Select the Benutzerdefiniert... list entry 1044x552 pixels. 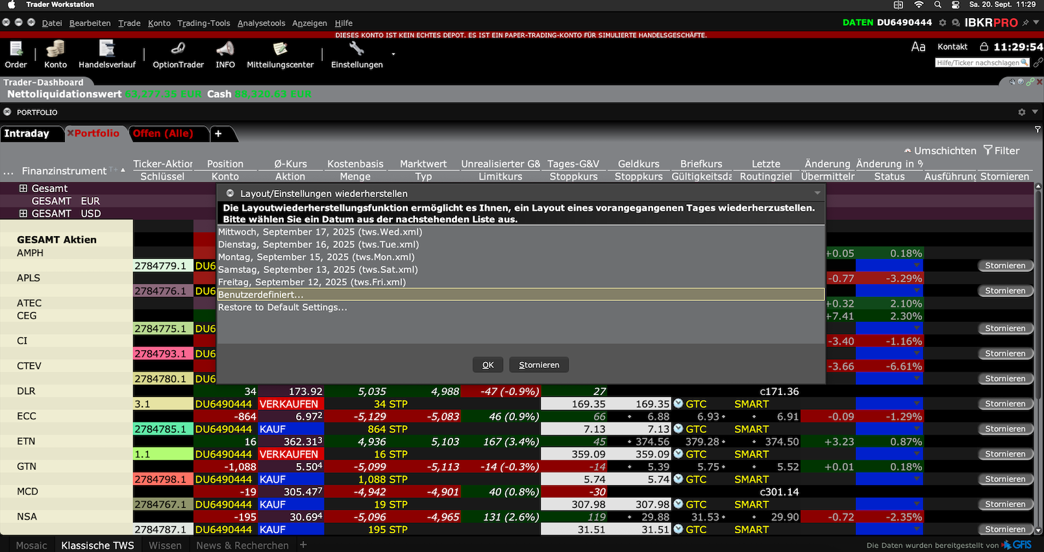tap(519, 294)
